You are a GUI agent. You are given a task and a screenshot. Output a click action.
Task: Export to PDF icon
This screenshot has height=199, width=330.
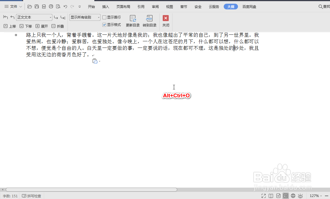(x=44, y=7)
